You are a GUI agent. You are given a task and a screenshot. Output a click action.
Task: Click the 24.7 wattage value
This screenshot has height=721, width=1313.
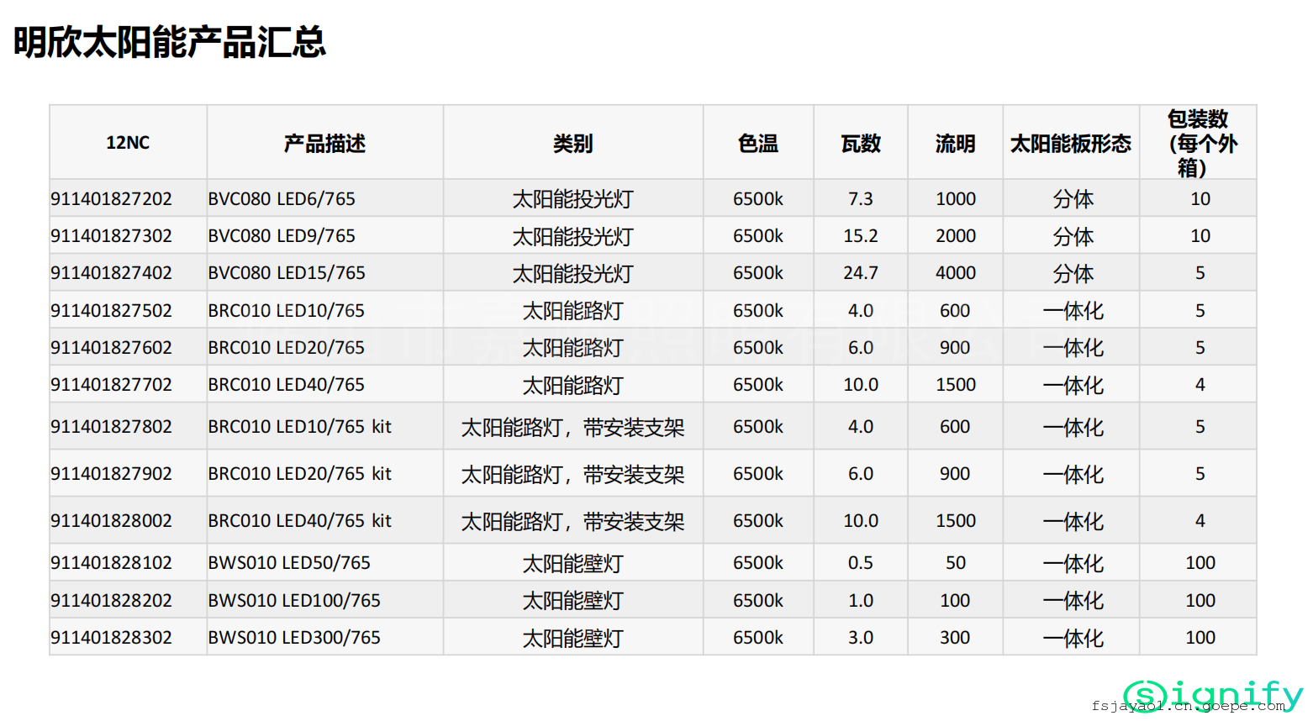861,273
